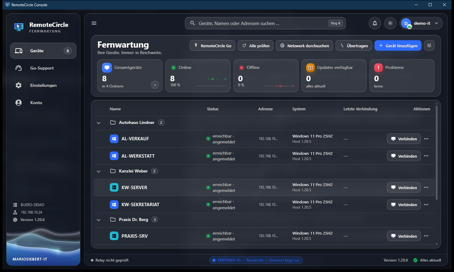Open more actions for PRAXIS-SRV

[426, 236]
